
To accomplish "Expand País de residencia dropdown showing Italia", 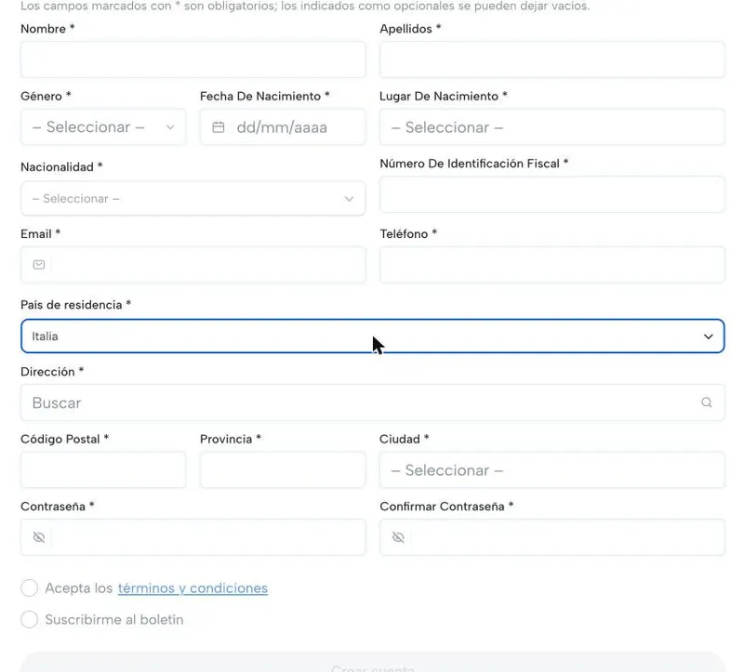I will pyautogui.click(x=373, y=336).
